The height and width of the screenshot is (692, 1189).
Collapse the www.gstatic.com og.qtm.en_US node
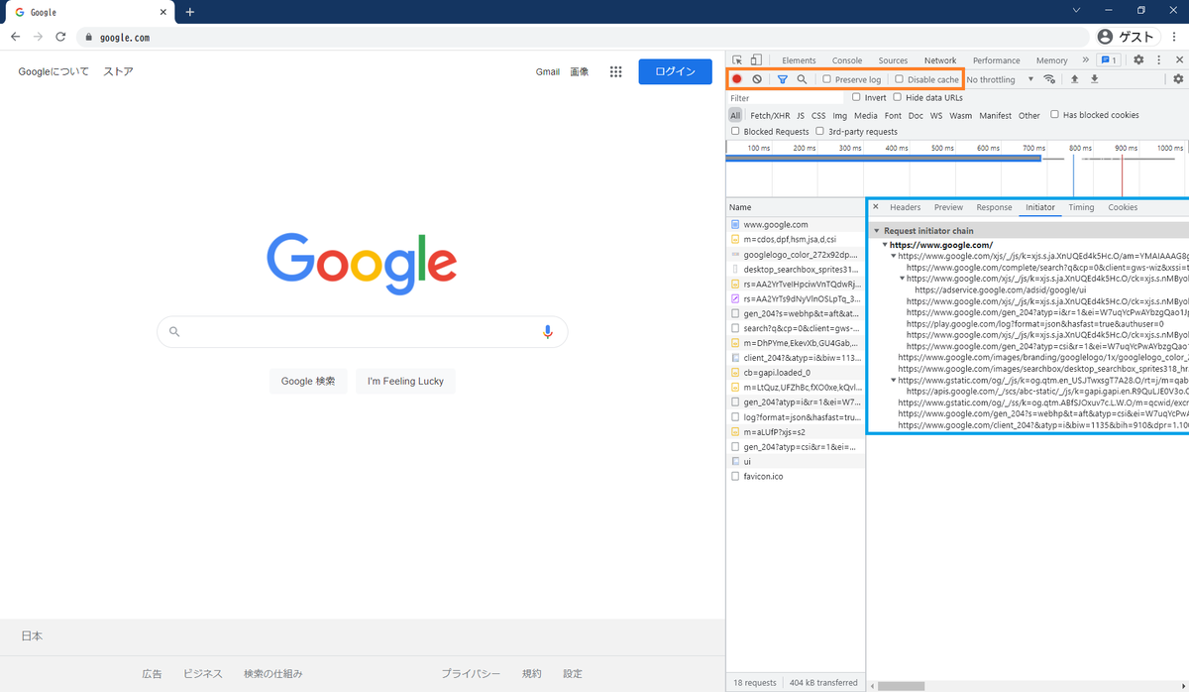point(894,380)
